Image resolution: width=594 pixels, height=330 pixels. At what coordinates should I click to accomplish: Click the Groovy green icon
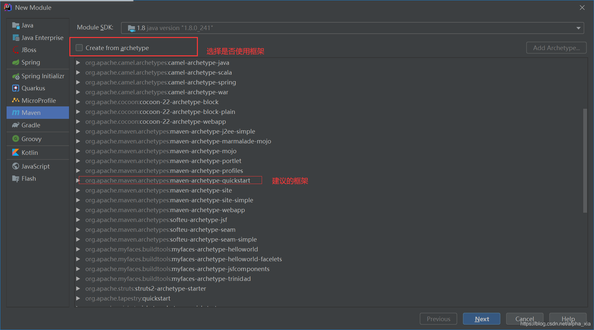tap(16, 139)
